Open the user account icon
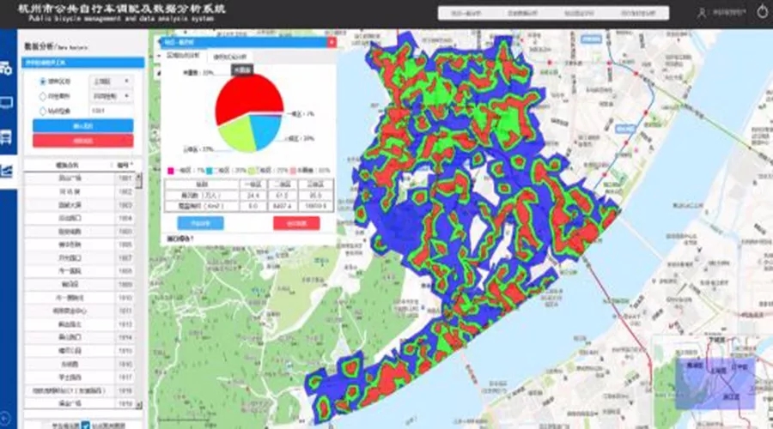 pos(702,13)
